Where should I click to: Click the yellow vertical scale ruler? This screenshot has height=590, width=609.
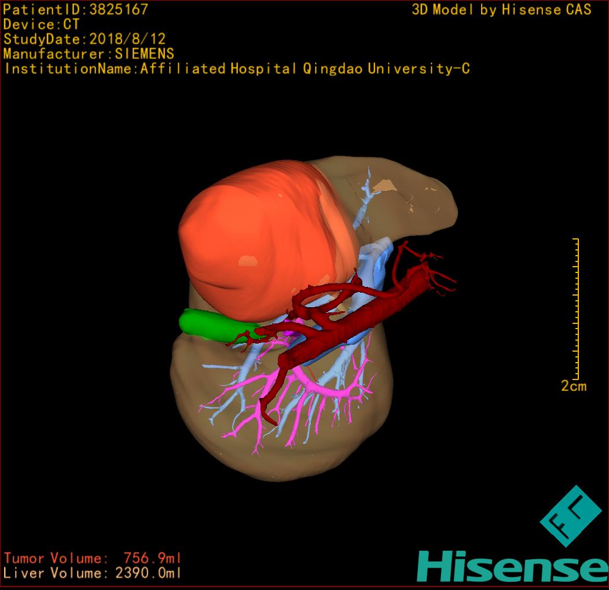pos(577,308)
